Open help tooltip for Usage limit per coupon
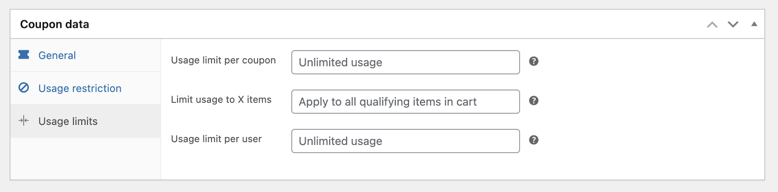778x192 pixels. [x=533, y=61]
